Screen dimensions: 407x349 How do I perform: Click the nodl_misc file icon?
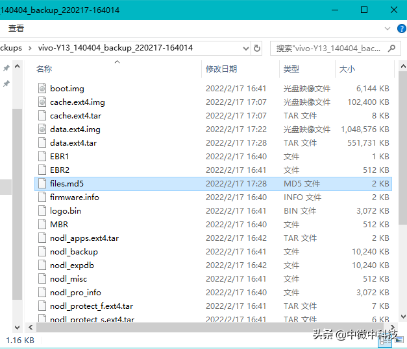pyautogui.click(x=42, y=278)
